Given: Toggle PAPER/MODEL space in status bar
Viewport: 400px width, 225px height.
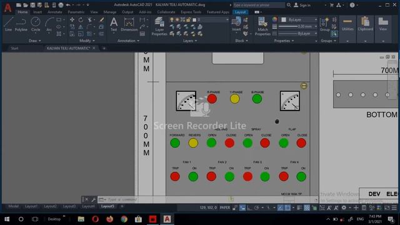Looking at the screenshot, I should coord(225,207).
